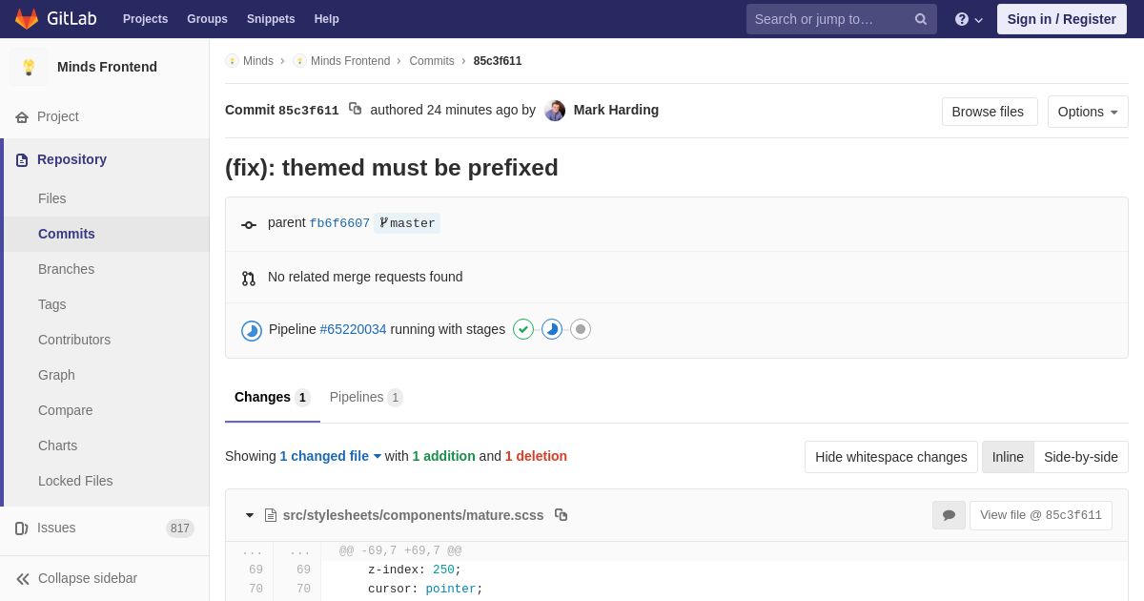The image size is (1144, 601).
Task: Click the passed pipeline stage icon
Action: [523, 329]
